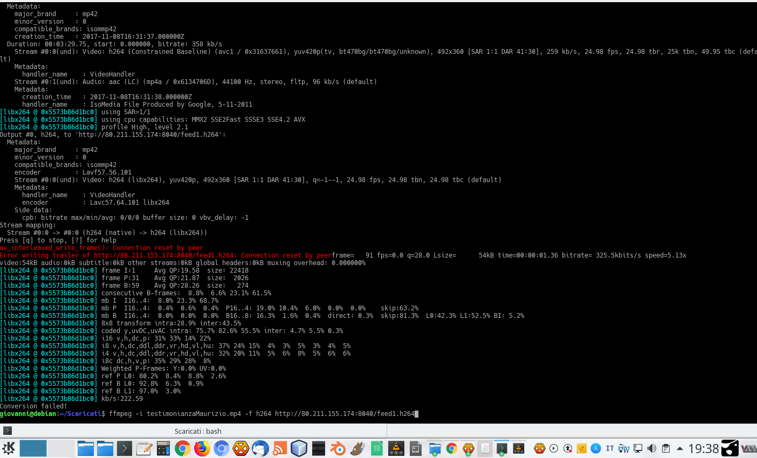This screenshot has width=757, height=458.
Task: Open the clipboard tray icon
Action: click(x=666, y=448)
